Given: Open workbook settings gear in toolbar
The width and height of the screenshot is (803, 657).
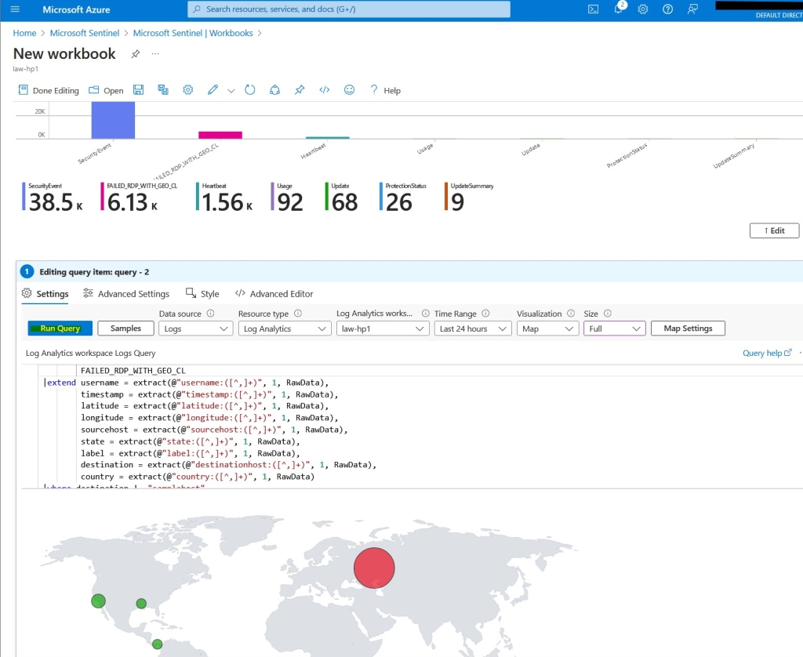Looking at the screenshot, I should click(188, 90).
